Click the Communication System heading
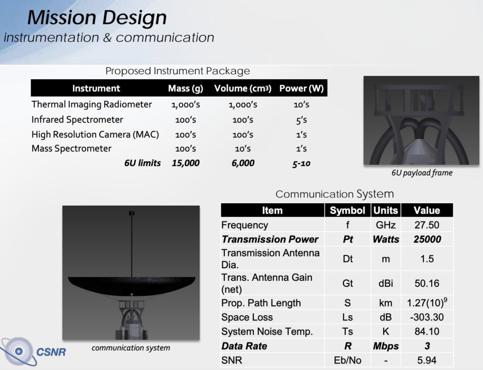The width and height of the screenshot is (483, 370). pyautogui.click(x=335, y=194)
